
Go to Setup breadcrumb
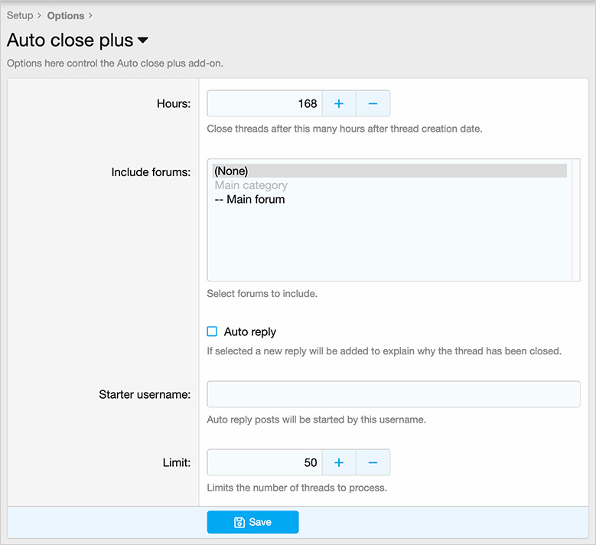(20, 15)
